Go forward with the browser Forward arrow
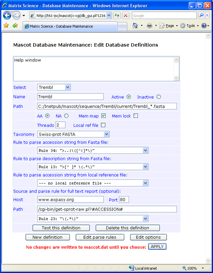The height and width of the screenshot is (273, 213). (17, 16)
